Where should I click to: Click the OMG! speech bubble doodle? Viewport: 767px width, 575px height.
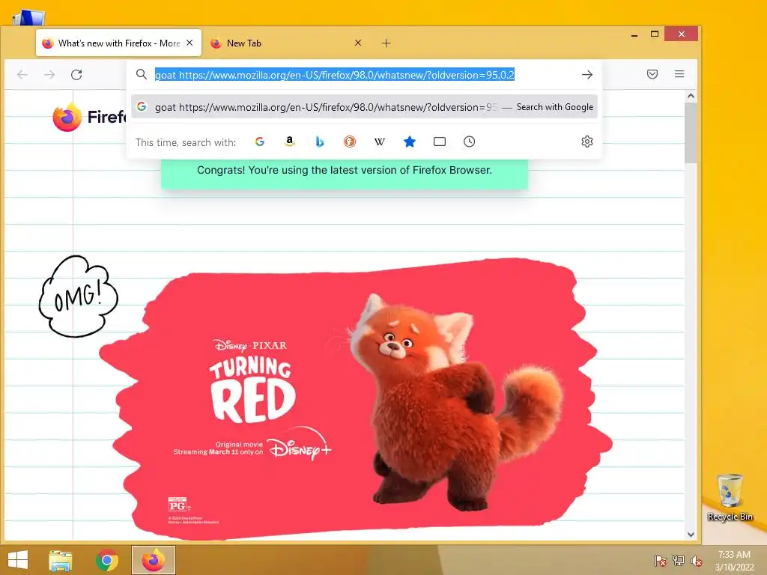[78, 296]
